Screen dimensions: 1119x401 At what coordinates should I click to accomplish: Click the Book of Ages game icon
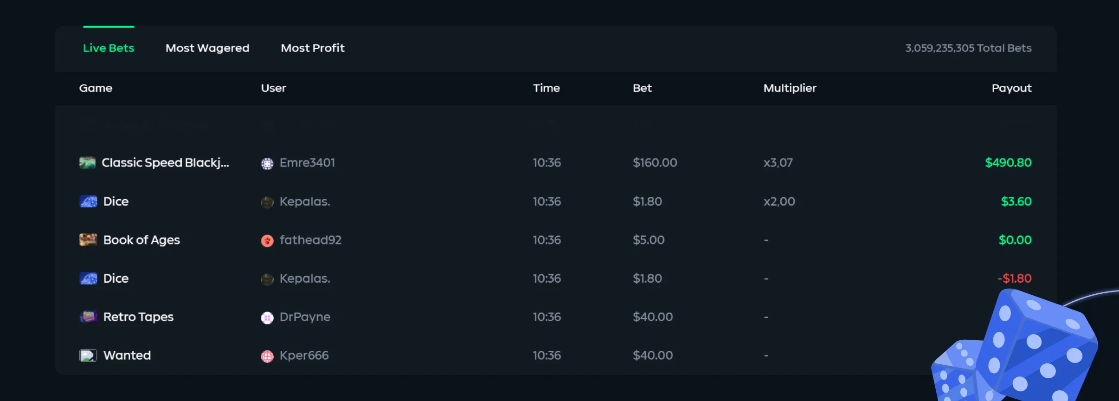pyautogui.click(x=88, y=240)
